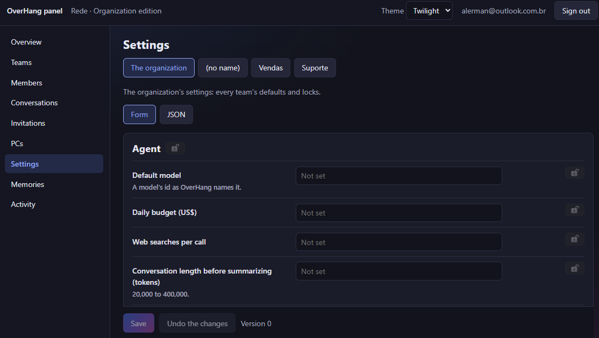The image size is (599, 338).
Task: Open the Teams page
Action: pos(54,62)
